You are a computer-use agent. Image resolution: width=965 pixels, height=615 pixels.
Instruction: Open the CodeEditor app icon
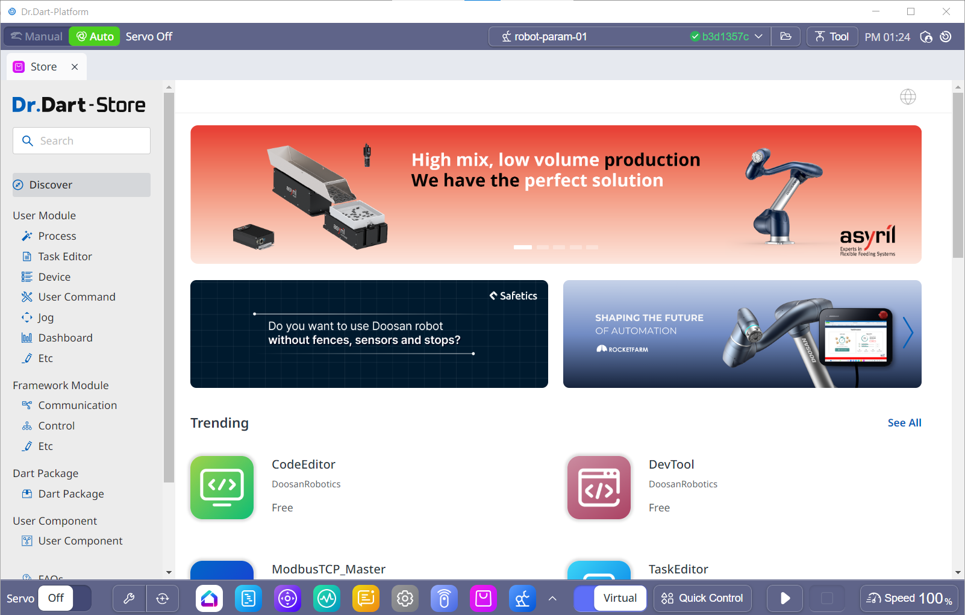tap(222, 487)
